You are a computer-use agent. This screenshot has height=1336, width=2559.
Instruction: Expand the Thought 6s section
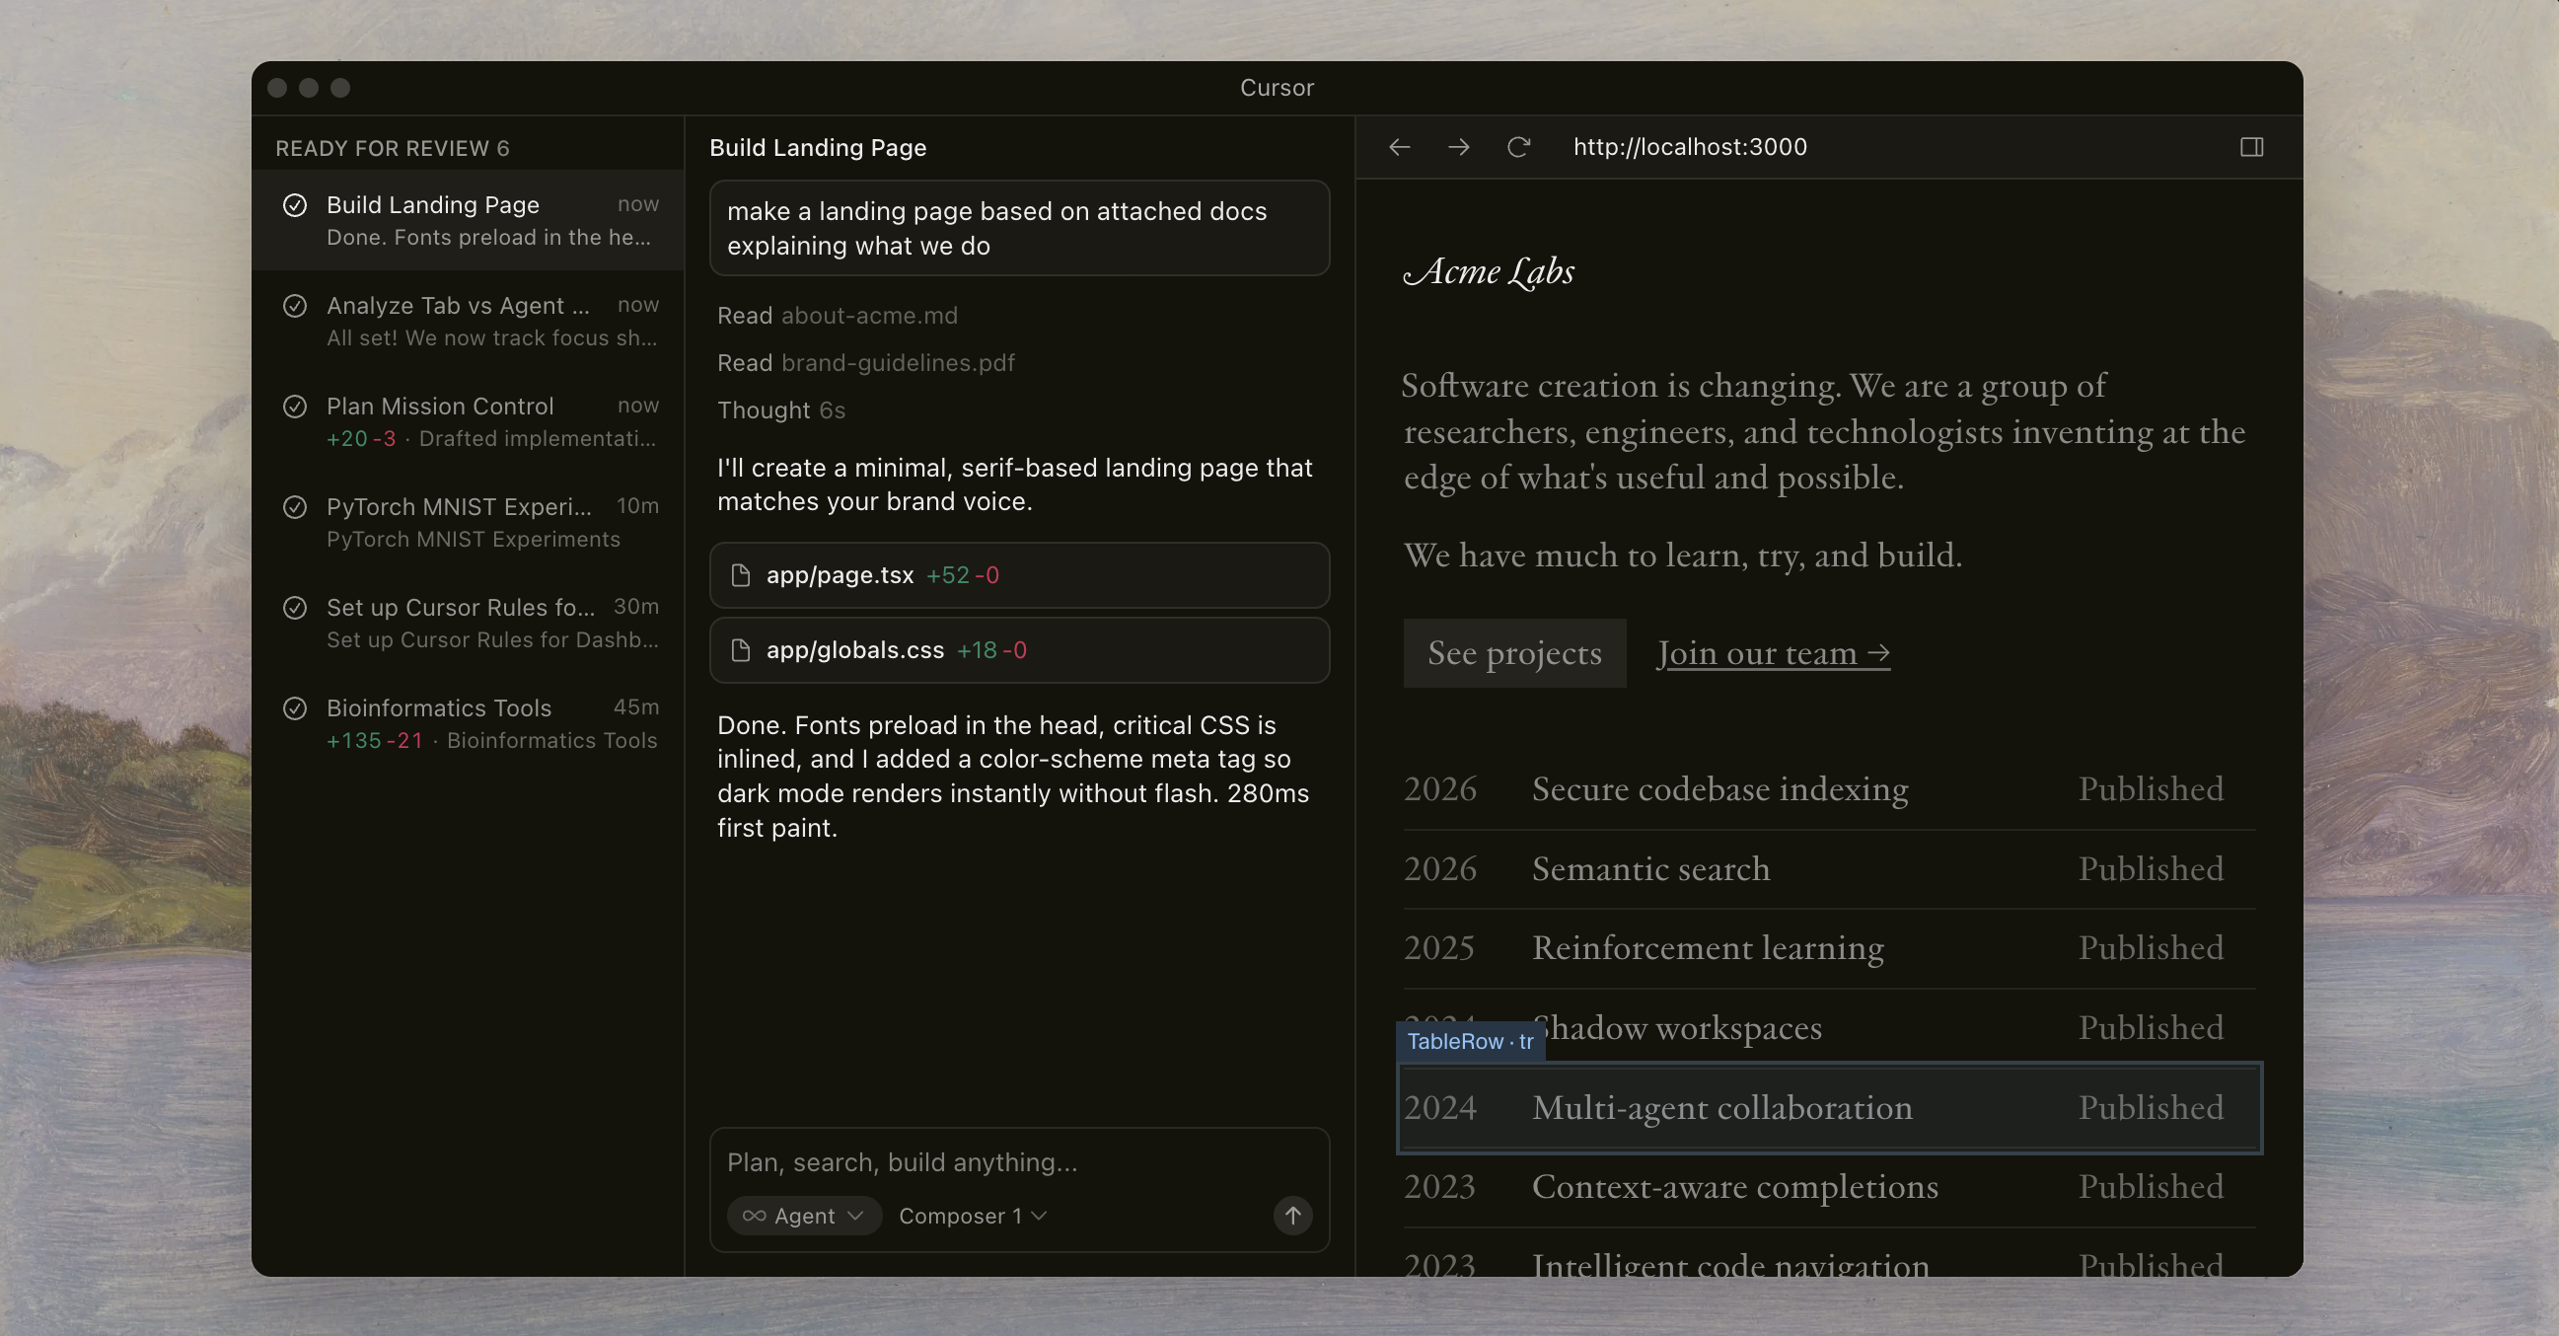pyautogui.click(x=780, y=410)
